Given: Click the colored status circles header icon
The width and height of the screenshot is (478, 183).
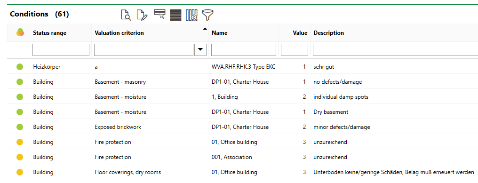Looking at the screenshot, I should pyautogui.click(x=20, y=32).
